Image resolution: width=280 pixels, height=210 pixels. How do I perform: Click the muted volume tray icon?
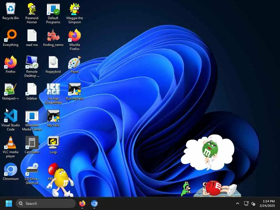(x=253, y=203)
